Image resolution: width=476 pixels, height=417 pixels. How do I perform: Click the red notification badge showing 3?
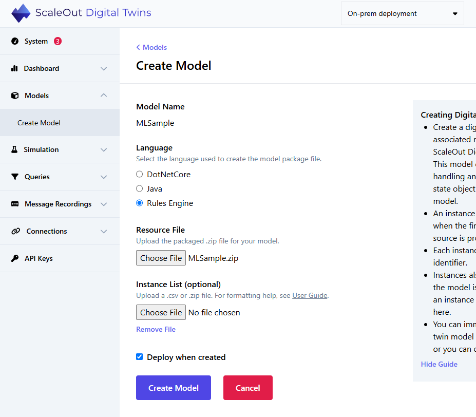(x=58, y=41)
